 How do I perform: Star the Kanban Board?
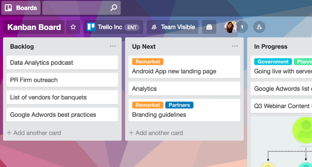pos(73,27)
